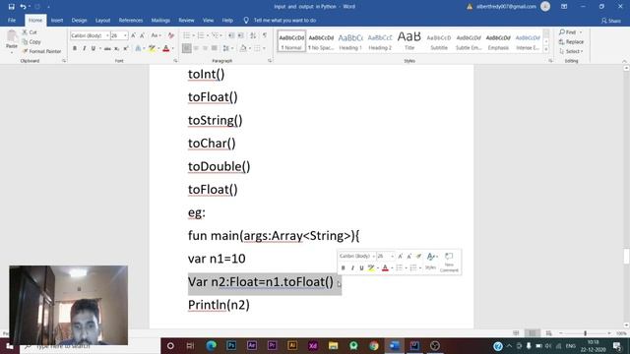630x354 pixels.
Task: Click the Multilevel List icon
Action: 216,35
